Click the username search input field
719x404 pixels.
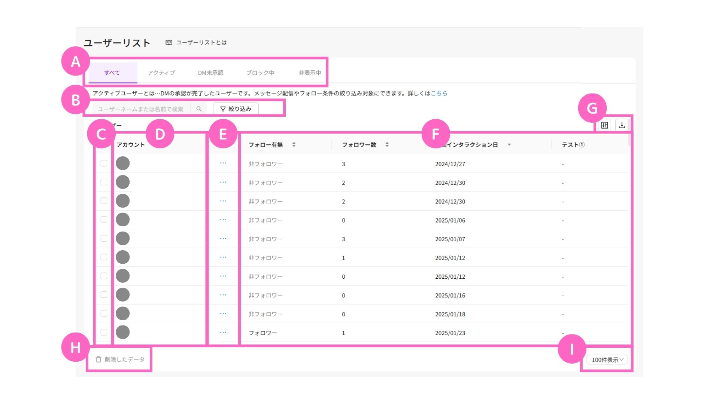[x=140, y=109]
